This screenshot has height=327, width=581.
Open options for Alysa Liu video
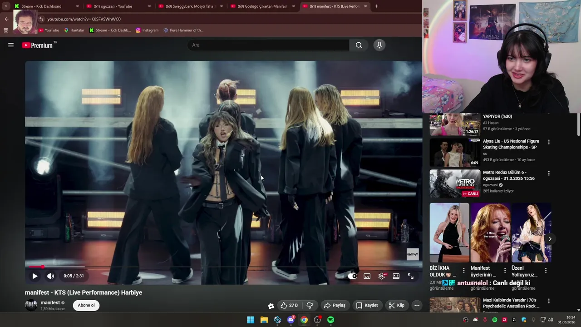click(549, 142)
